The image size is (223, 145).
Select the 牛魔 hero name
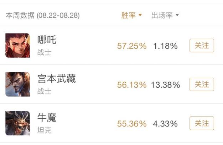tap(47, 118)
